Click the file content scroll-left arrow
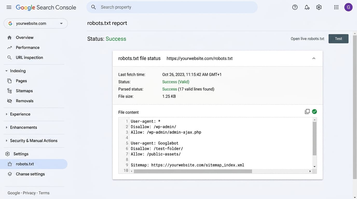Screen dimensions: 357x199 (132, 171)
